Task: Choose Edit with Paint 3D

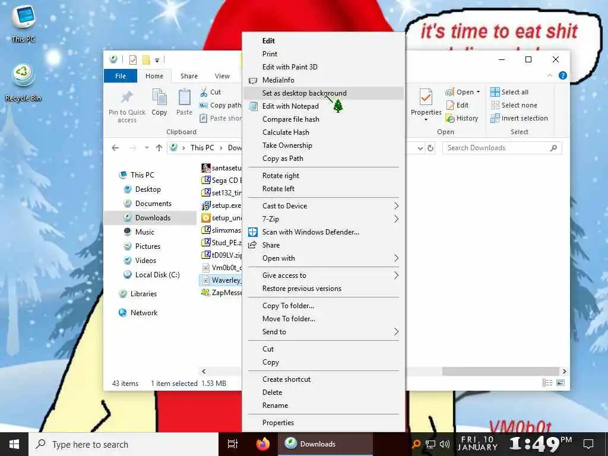Action: (x=324, y=66)
